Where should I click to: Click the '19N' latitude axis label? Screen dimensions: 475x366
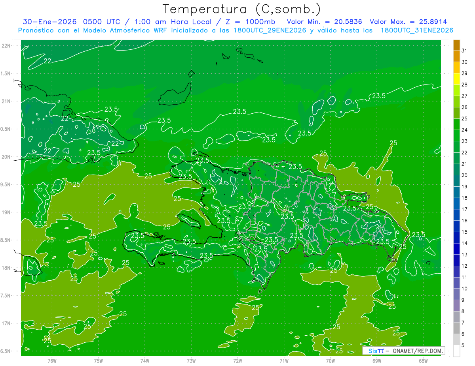[x=6, y=212]
